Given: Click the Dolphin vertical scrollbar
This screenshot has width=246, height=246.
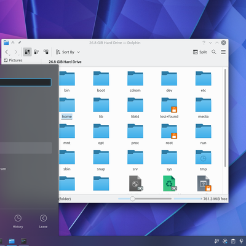Looking at the screenshot, I should click(x=225, y=118).
